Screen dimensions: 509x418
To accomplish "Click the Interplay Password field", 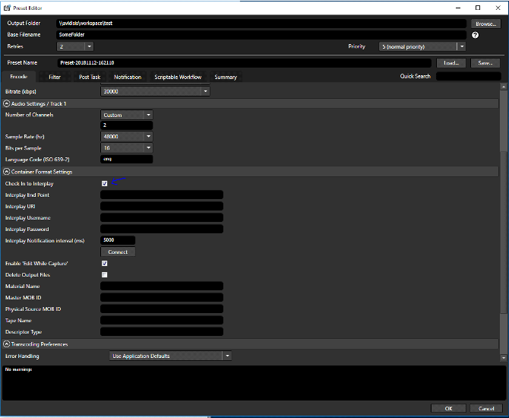I will click(x=162, y=229).
